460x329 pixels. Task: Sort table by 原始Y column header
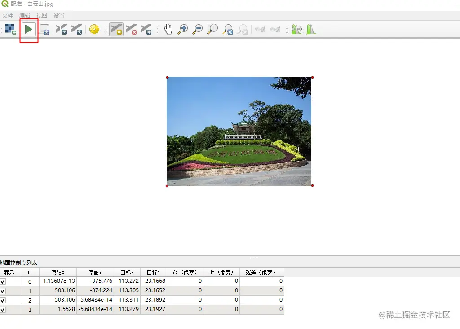pos(95,272)
